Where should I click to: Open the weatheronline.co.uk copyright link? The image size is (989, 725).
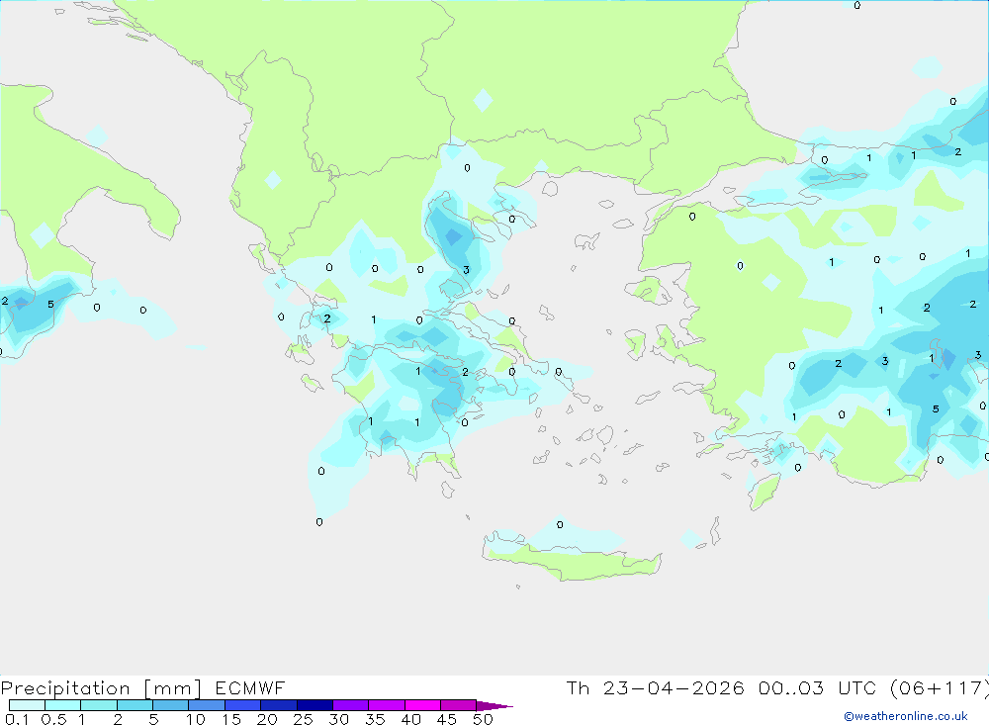tap(906, 716)
